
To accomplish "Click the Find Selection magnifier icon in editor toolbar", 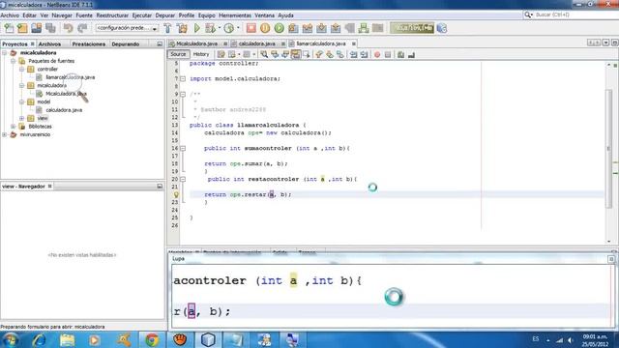I will 264,55.
